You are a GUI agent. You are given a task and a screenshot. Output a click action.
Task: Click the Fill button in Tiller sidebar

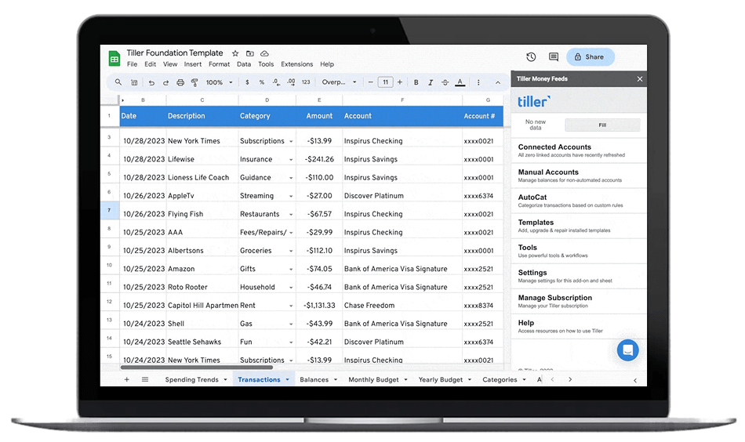tap(601, 125)
